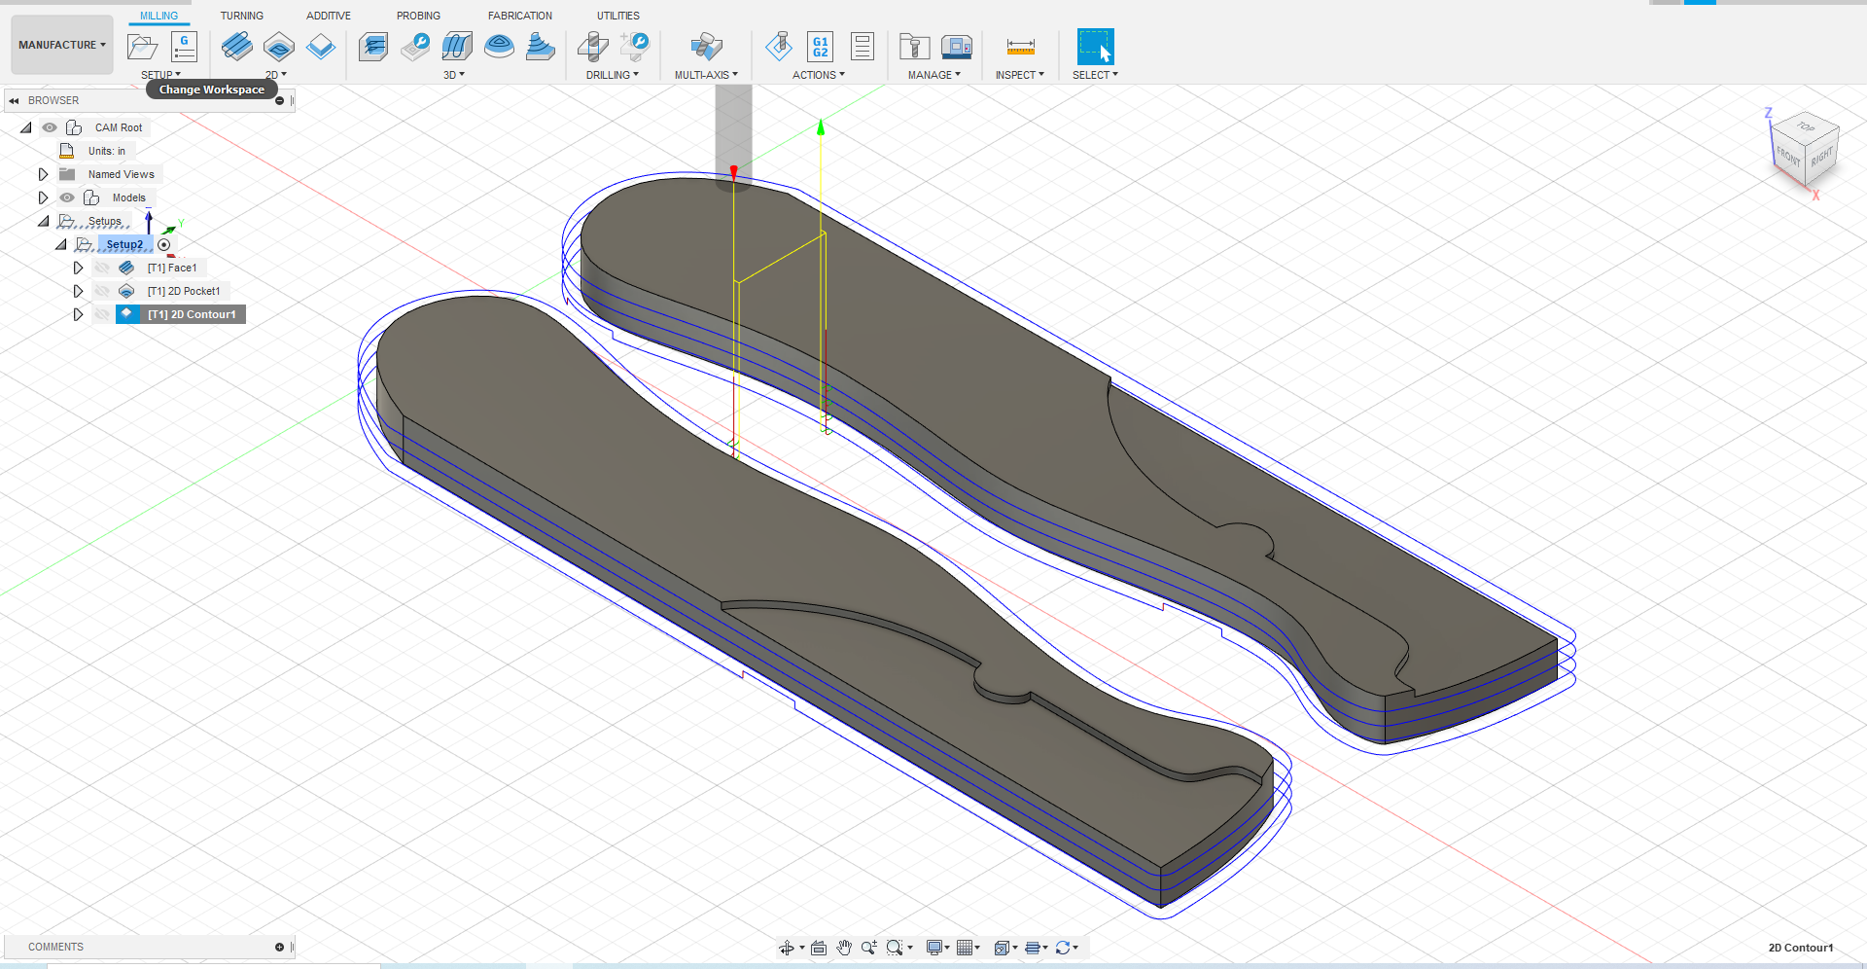Switch to the PROBING tab
The height and width of the screenshot is (969, 1867).
(418, 16)
